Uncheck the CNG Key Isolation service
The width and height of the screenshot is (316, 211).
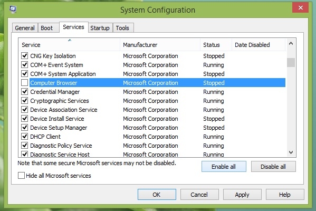pos(25,55)
